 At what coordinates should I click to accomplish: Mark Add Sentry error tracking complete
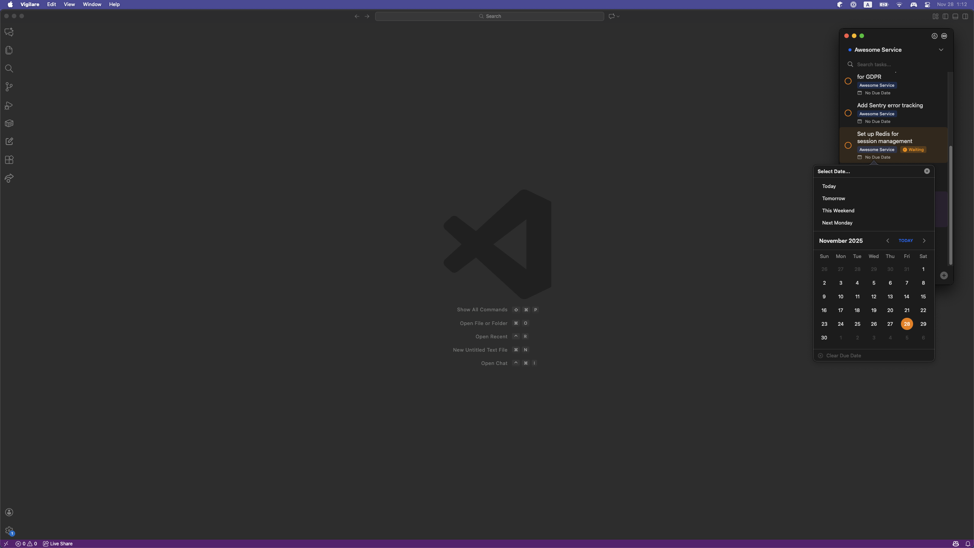848,113
